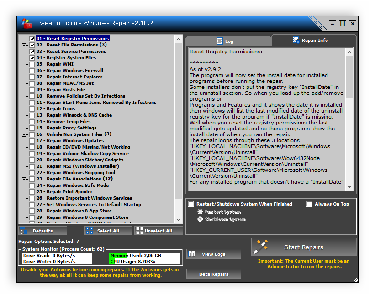
Task: Click the Tweaking.com toolbox logo icon
Action: pos(27,23)
